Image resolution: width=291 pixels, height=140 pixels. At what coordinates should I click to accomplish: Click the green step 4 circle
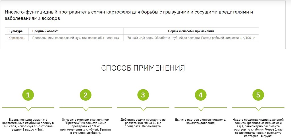pos(201,95)
